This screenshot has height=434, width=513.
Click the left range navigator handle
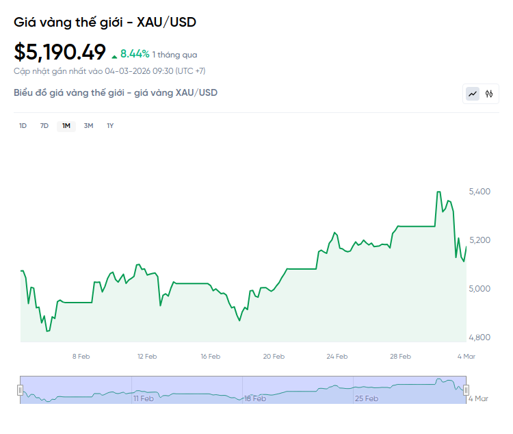click(x=20, y=390)
